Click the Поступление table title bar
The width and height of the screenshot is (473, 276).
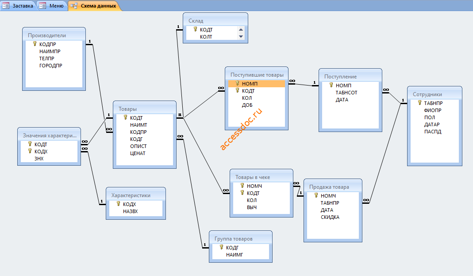click(x=350, y=76)
